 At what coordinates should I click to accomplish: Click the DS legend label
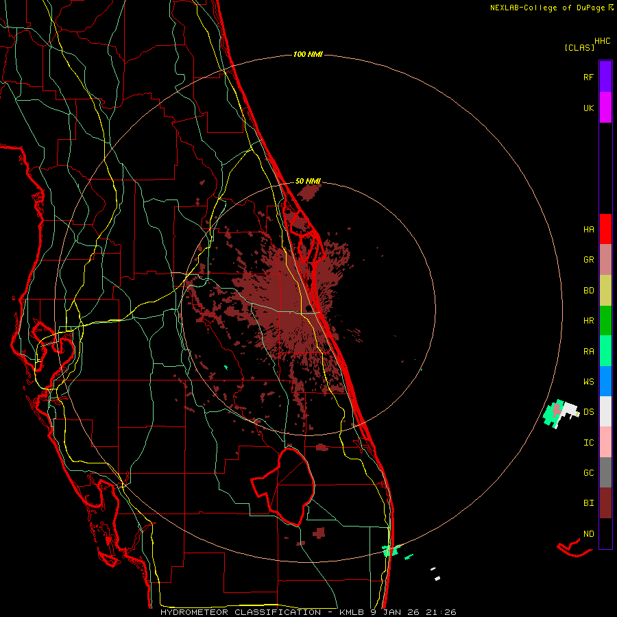[588, 411]
